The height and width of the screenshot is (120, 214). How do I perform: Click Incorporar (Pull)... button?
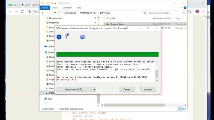75,89
